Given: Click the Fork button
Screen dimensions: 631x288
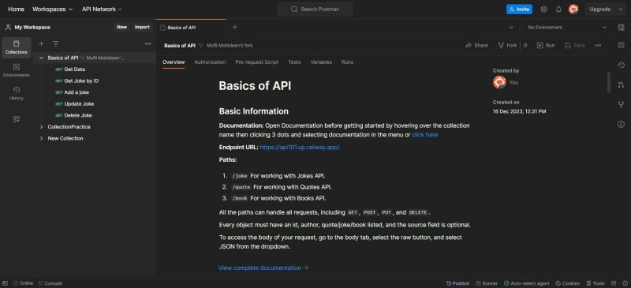Looking at the screenshot, I should [x=507, y=46].
